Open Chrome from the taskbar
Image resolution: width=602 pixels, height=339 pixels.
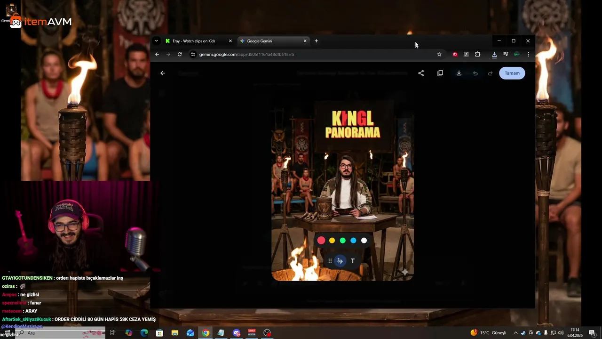(x=206, y=333)
